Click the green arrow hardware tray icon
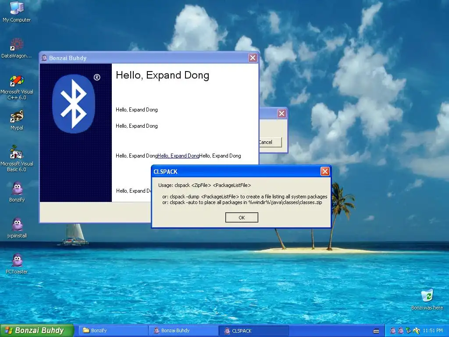The height and width of the screenshot is (337, 449). pyautogui.click(x=408, y=331)
